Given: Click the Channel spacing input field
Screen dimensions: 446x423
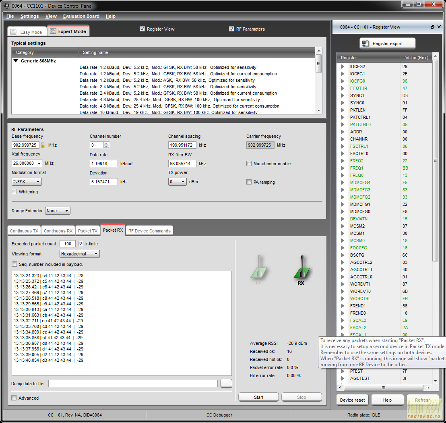Looking at the screenshot, I should 182,145.
